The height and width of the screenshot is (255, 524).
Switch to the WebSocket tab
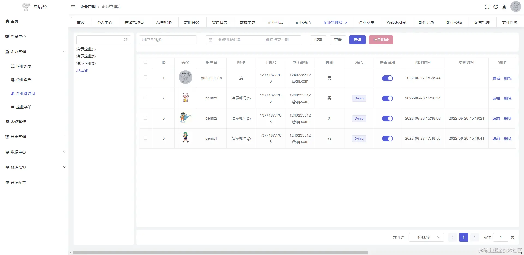coord(396,22)
